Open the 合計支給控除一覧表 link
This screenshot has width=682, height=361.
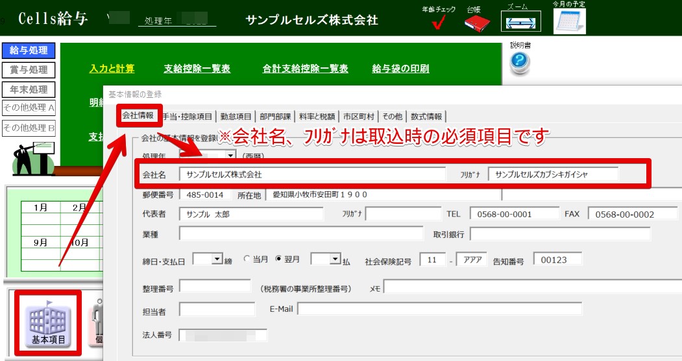[x=306, y=69]
